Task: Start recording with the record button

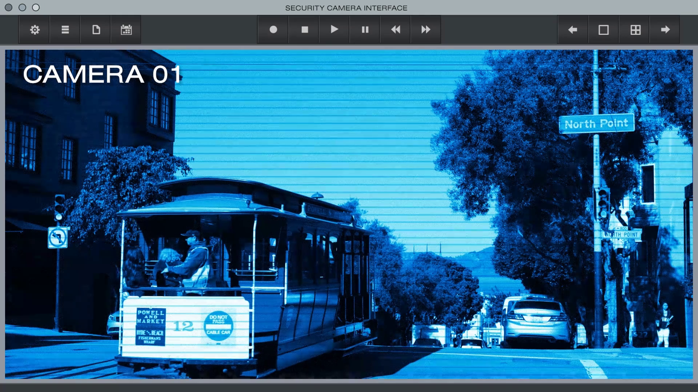Action: (273, 30)
